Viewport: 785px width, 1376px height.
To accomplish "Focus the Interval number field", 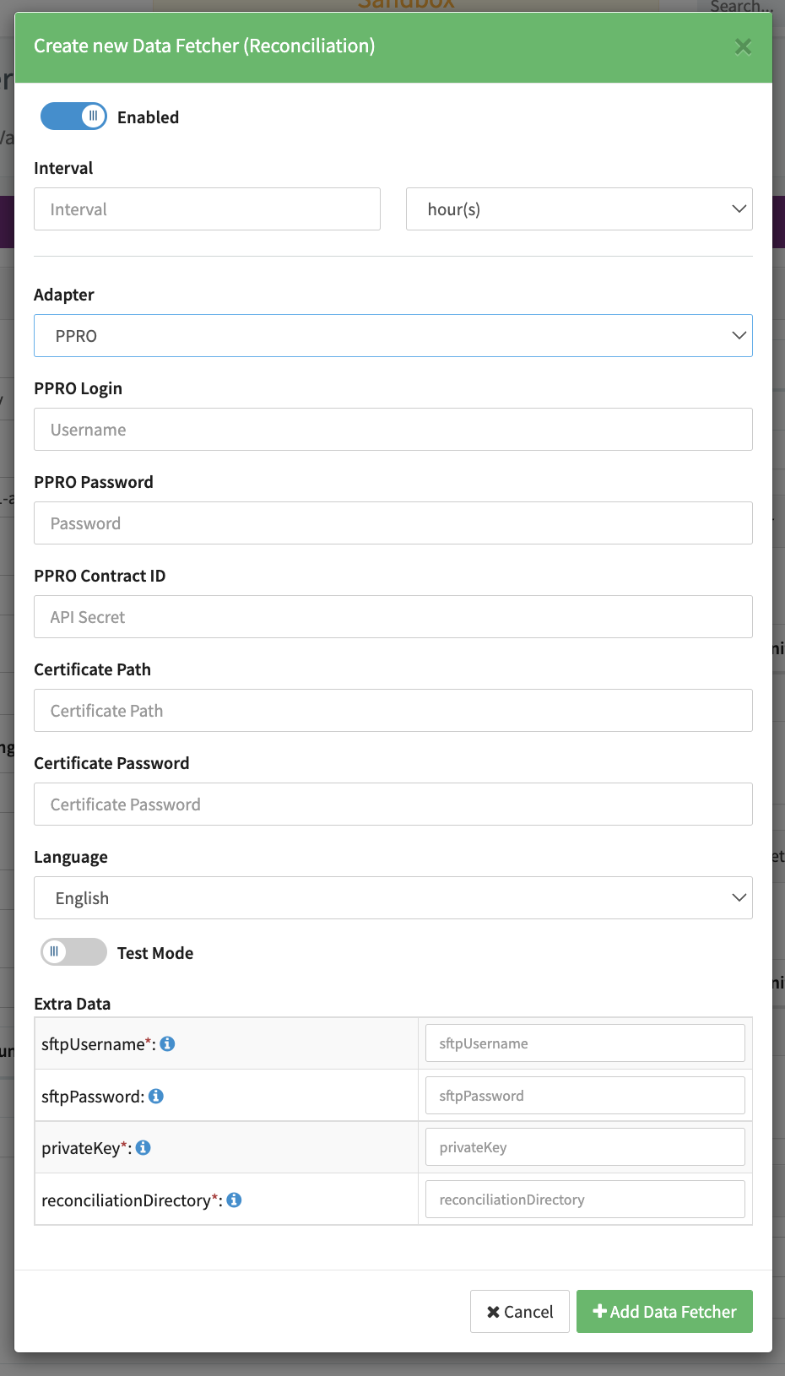I will pyautogui.click(x=207, y=209).
